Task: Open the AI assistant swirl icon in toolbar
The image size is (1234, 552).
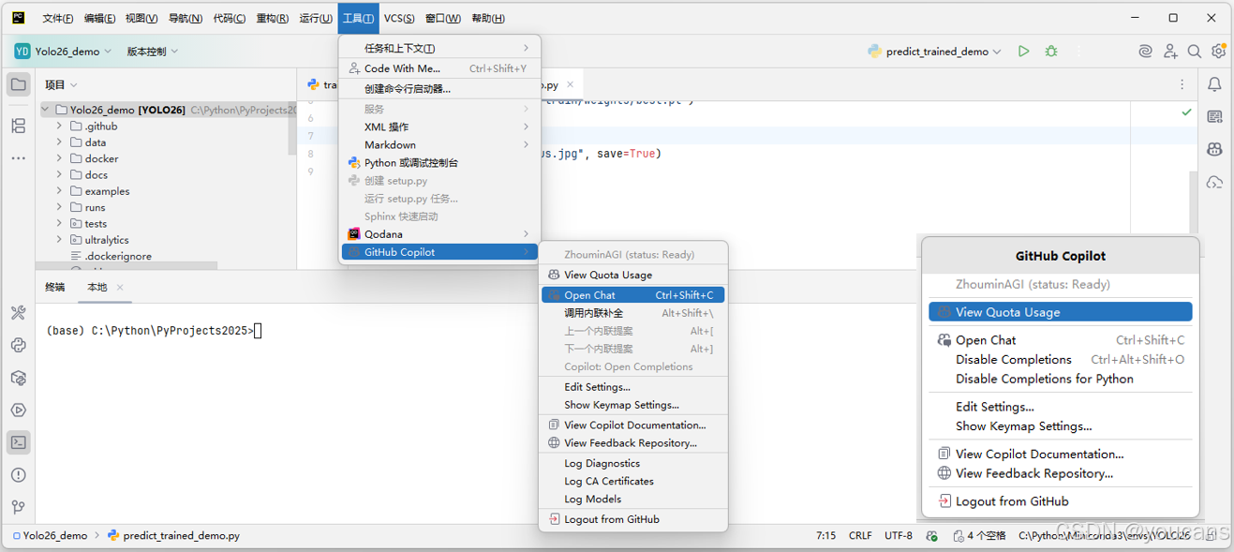Action: 1145,52
